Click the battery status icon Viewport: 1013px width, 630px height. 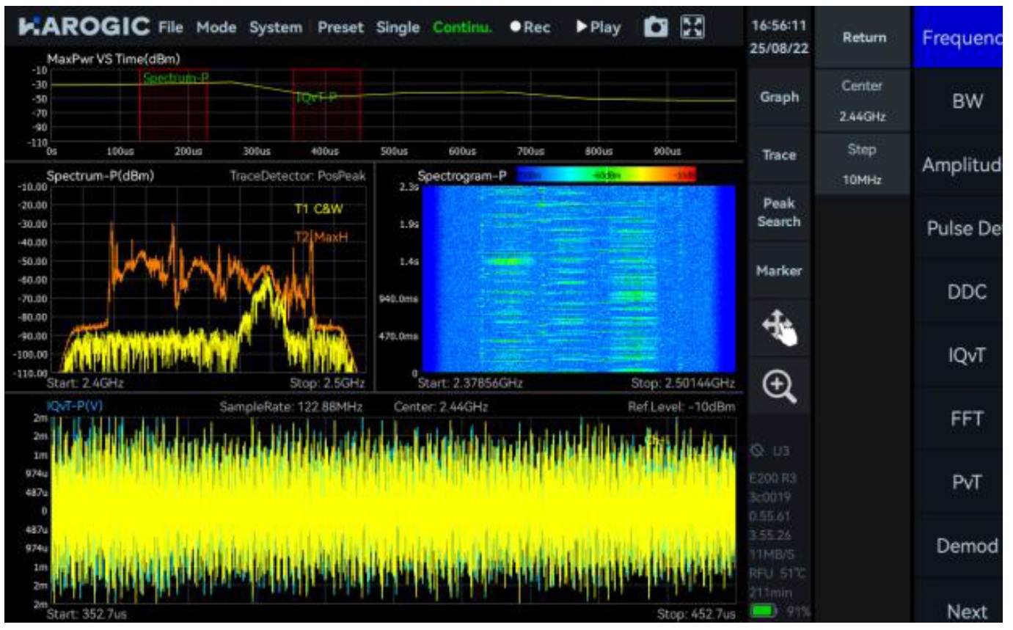pos(764,610)
